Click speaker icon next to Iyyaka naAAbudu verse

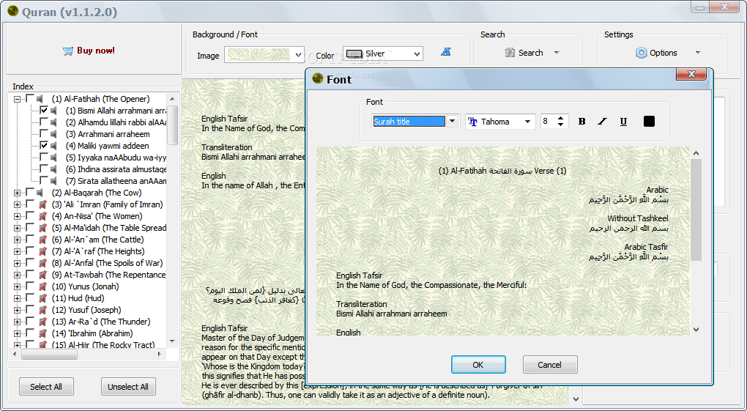click(x=54, y=158)
